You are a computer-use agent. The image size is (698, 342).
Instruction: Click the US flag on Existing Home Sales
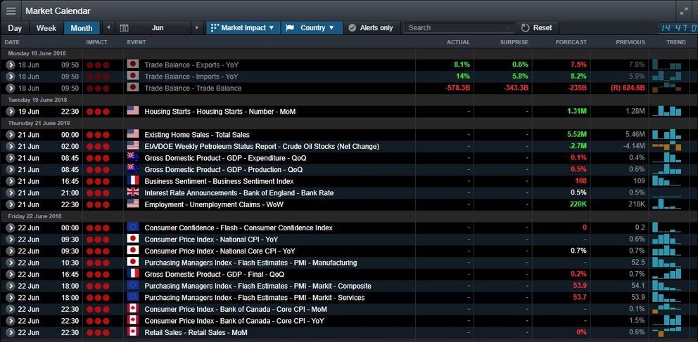tap(133, 134)
